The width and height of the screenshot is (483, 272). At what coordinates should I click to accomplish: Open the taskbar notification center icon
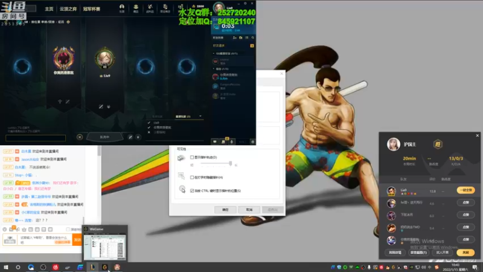pyautogui.click(x=475, y=267)
